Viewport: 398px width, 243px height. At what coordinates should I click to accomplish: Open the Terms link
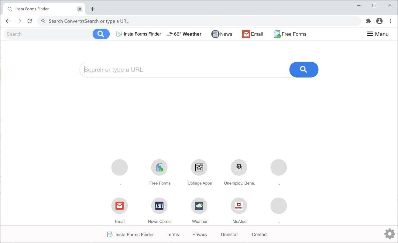[173, 234]
